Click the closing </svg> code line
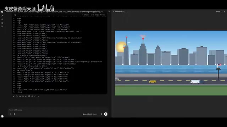The width and height of the screenshot is (227, 127). 20,92
